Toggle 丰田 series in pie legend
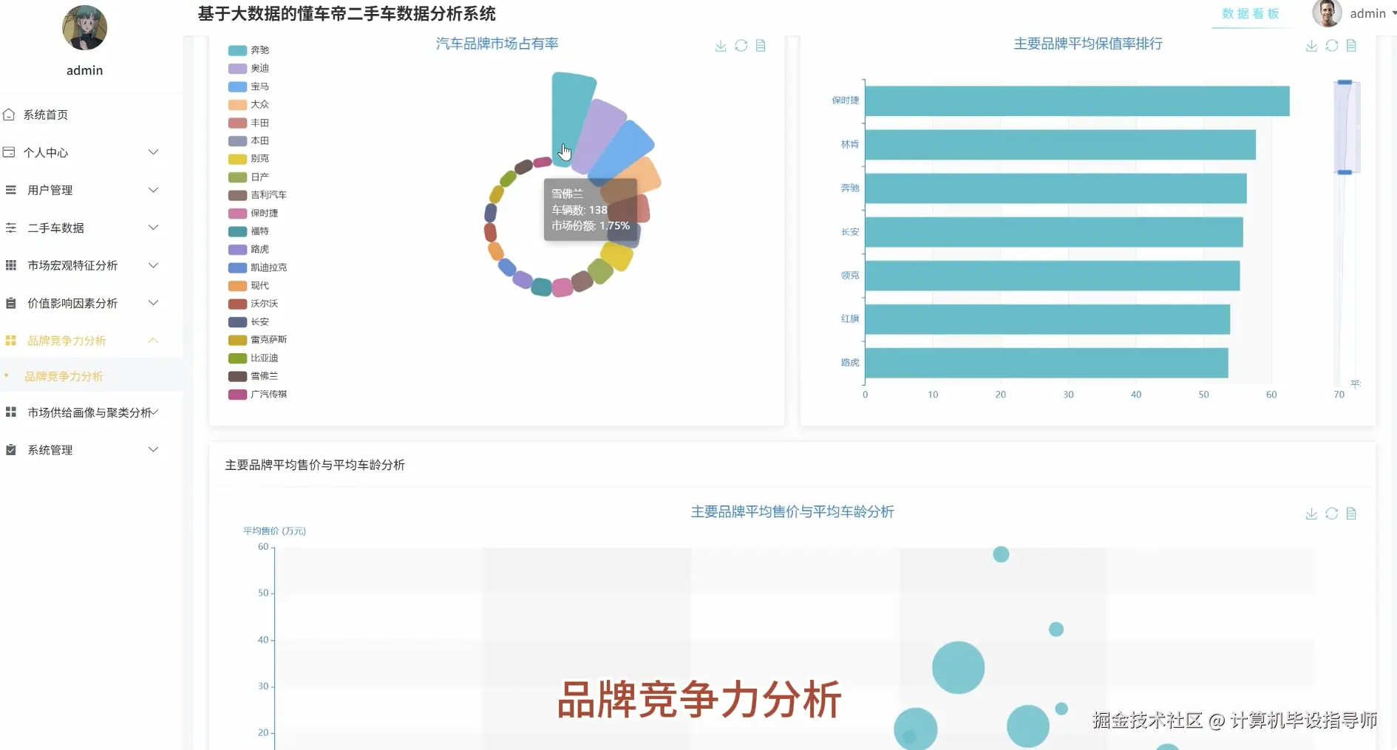Image resolution: width=1397 pixels, height=750 pixels. coord(249,123)
